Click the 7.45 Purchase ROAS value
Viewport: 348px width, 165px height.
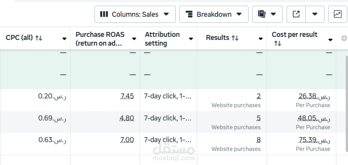click(x=127, y=96)
